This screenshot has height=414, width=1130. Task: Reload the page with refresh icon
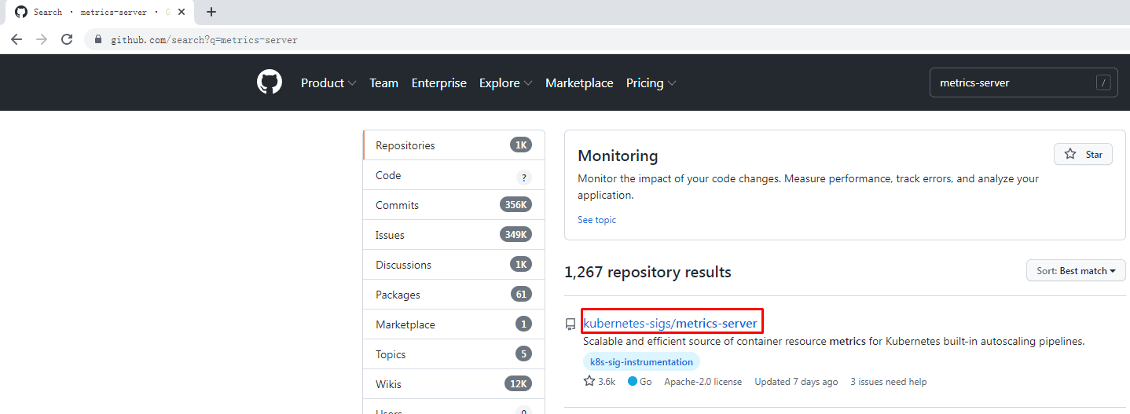[x=67, y=39]
